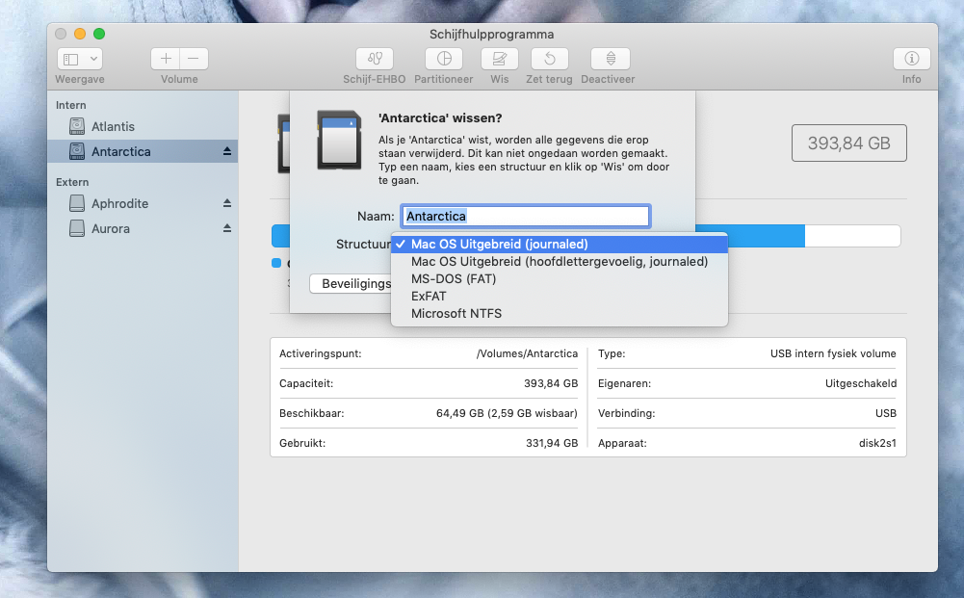This screenshot has height=598, width=964.
Task: Eject the Aphrodite disk
Action: (227, 203)
